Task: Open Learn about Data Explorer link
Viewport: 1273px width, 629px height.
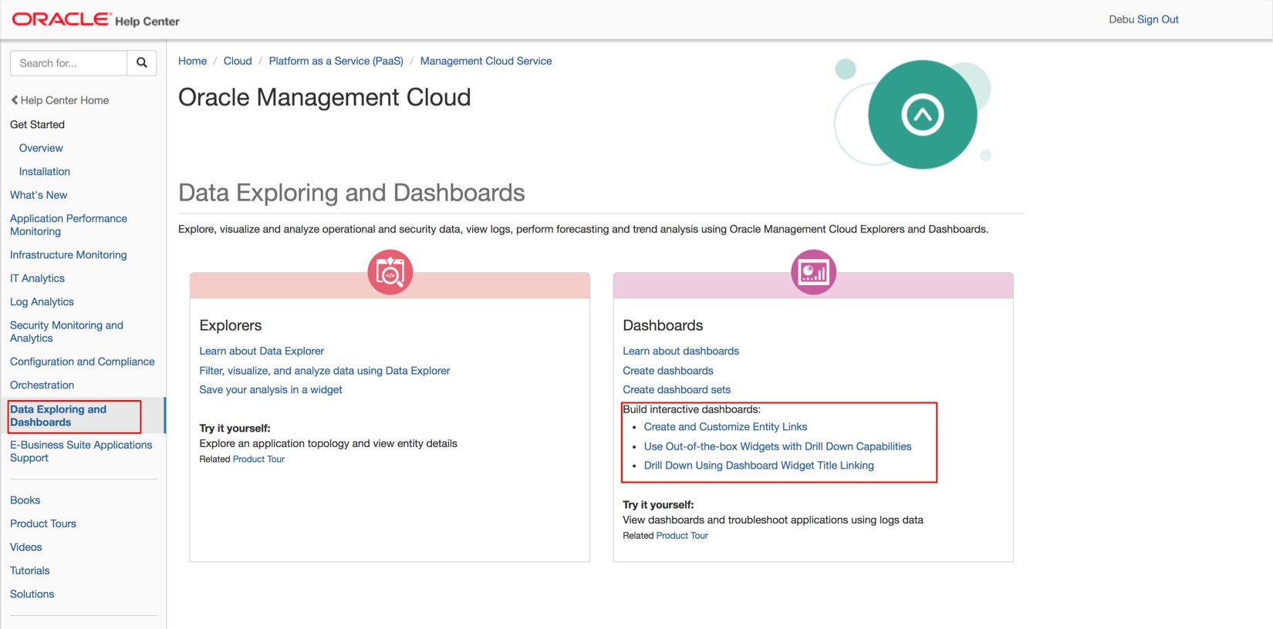Action: [262, 351]
